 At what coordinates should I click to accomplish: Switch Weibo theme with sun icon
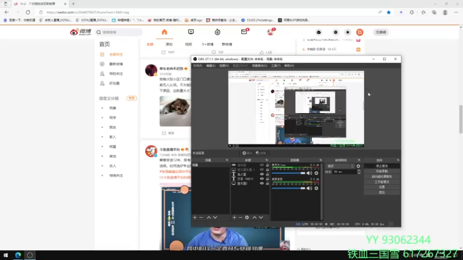tap(348, 32)
